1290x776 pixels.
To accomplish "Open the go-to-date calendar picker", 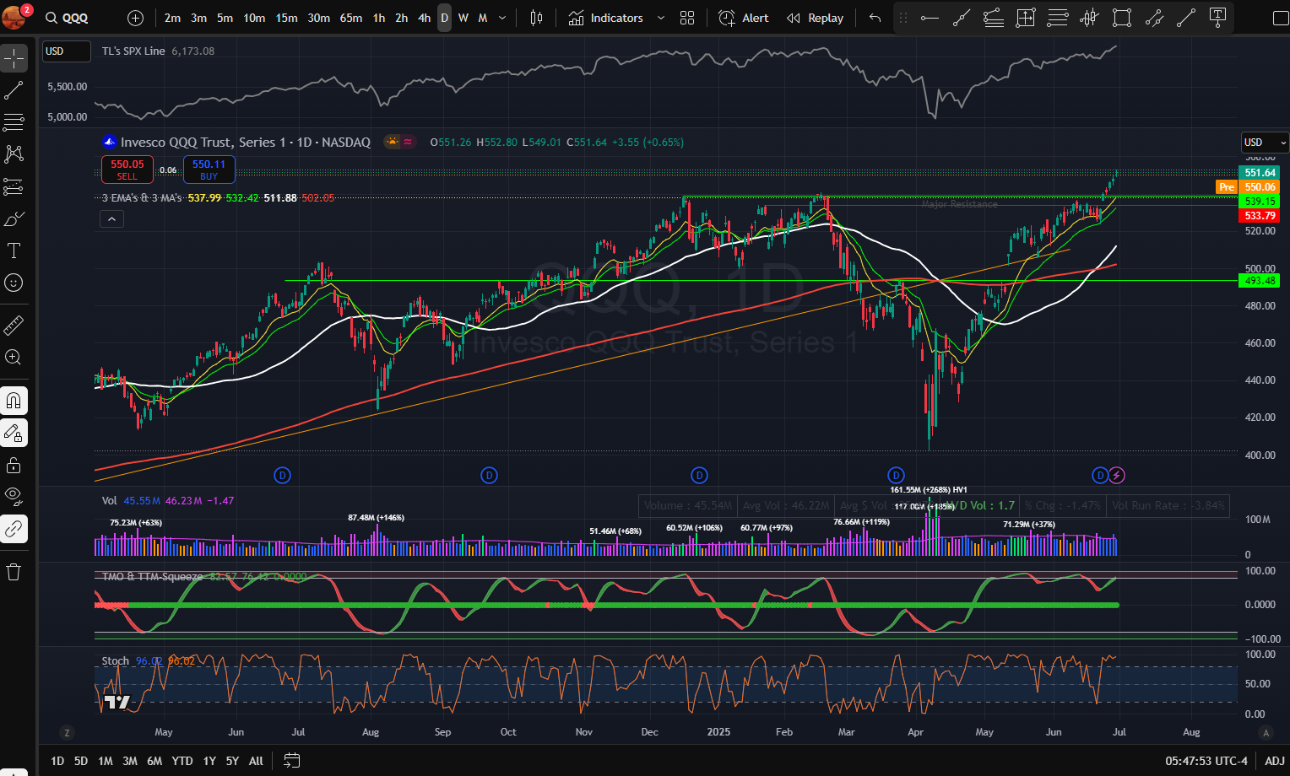I will (291, 761).
